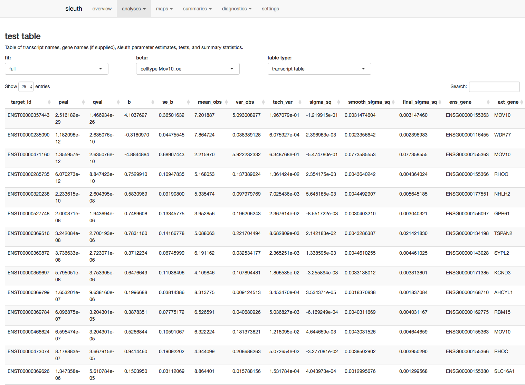Select transcript ENST00000285735 cell

click(29, 174)
